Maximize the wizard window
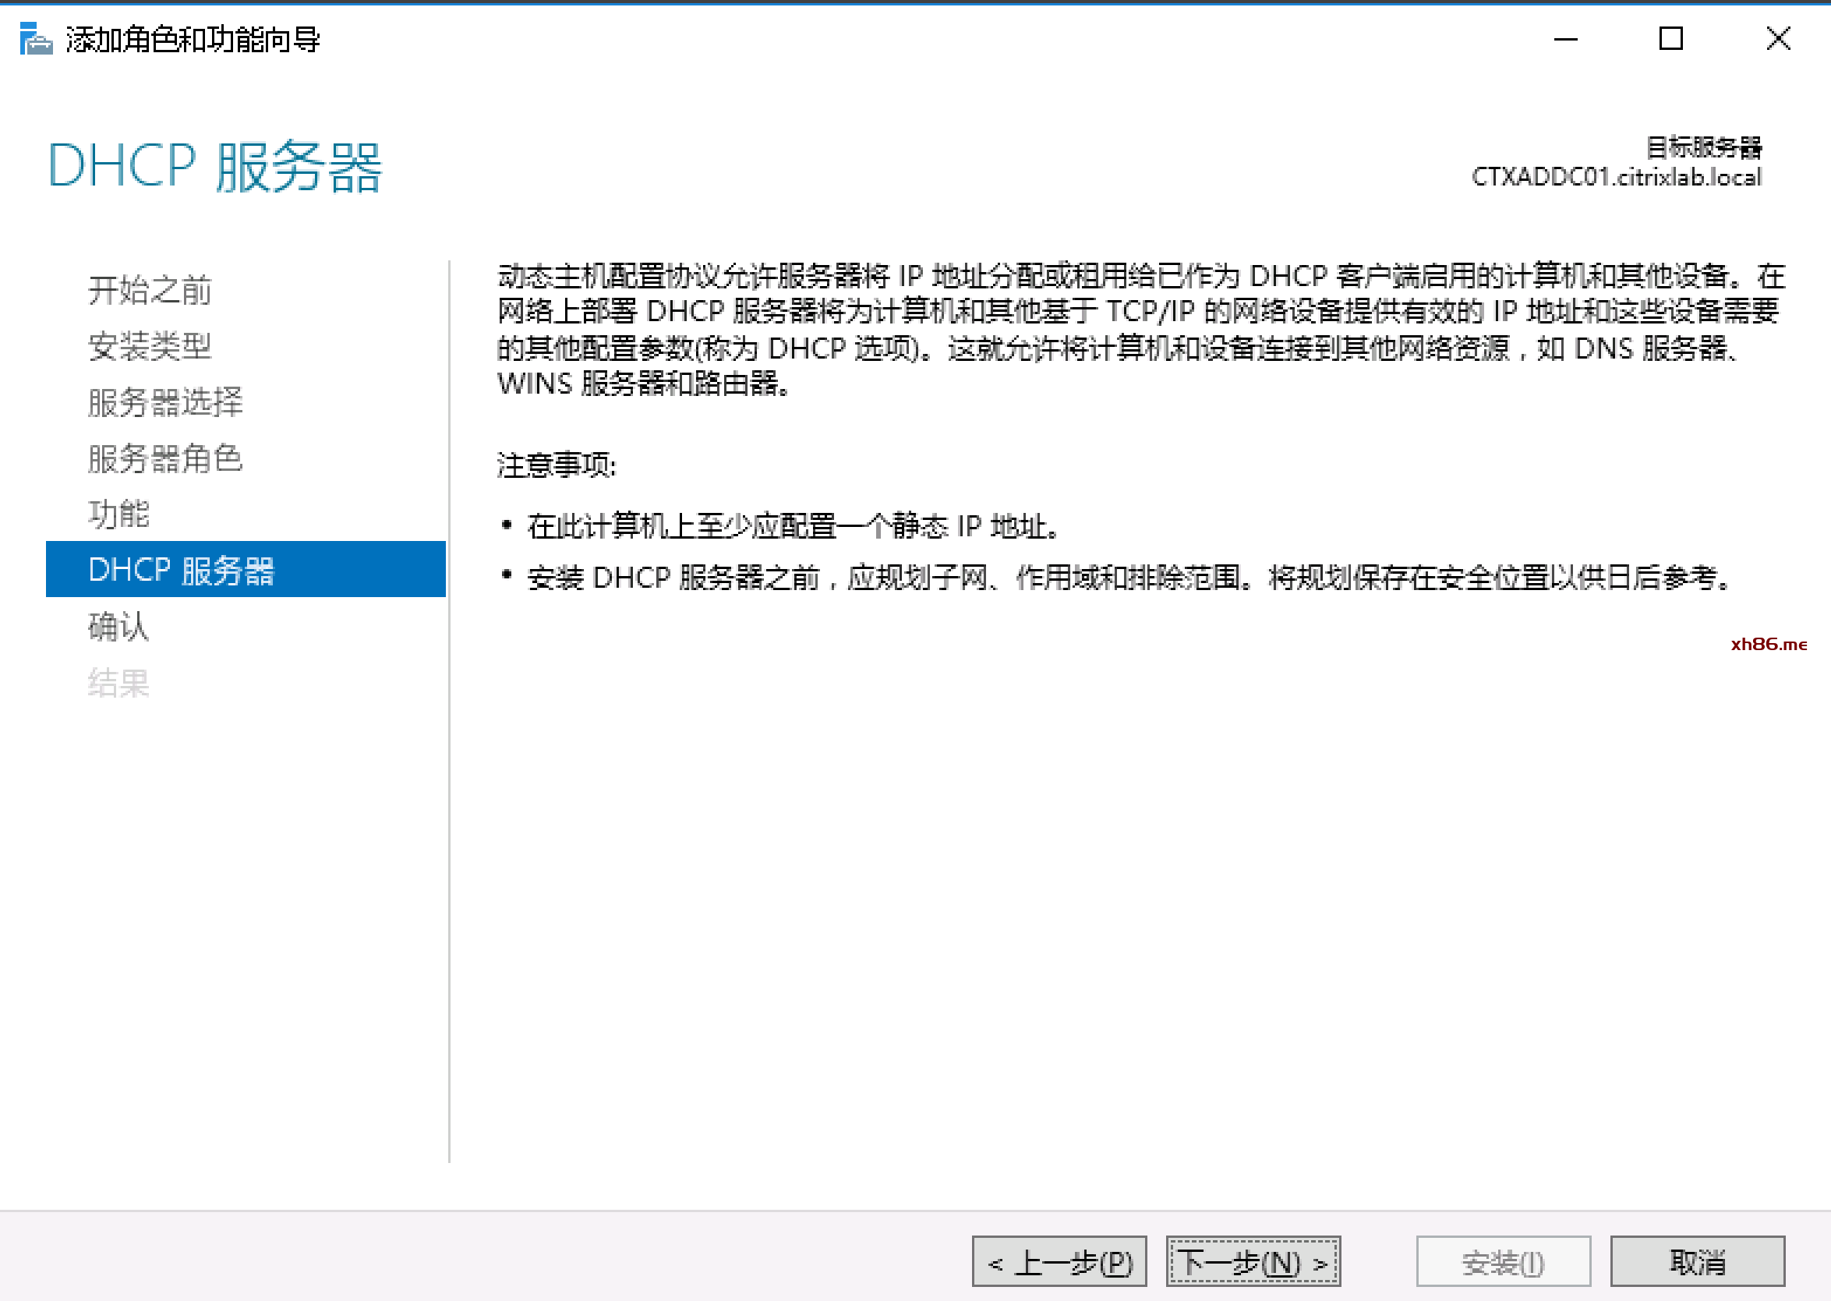The image size is (1831, 1301). point(1670,38)
